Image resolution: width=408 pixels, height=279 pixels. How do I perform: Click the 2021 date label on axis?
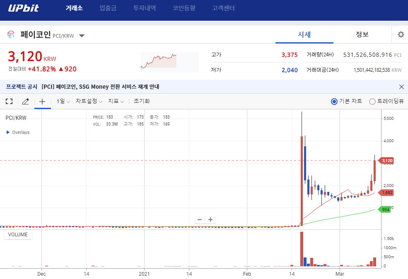tap(144, 274)
